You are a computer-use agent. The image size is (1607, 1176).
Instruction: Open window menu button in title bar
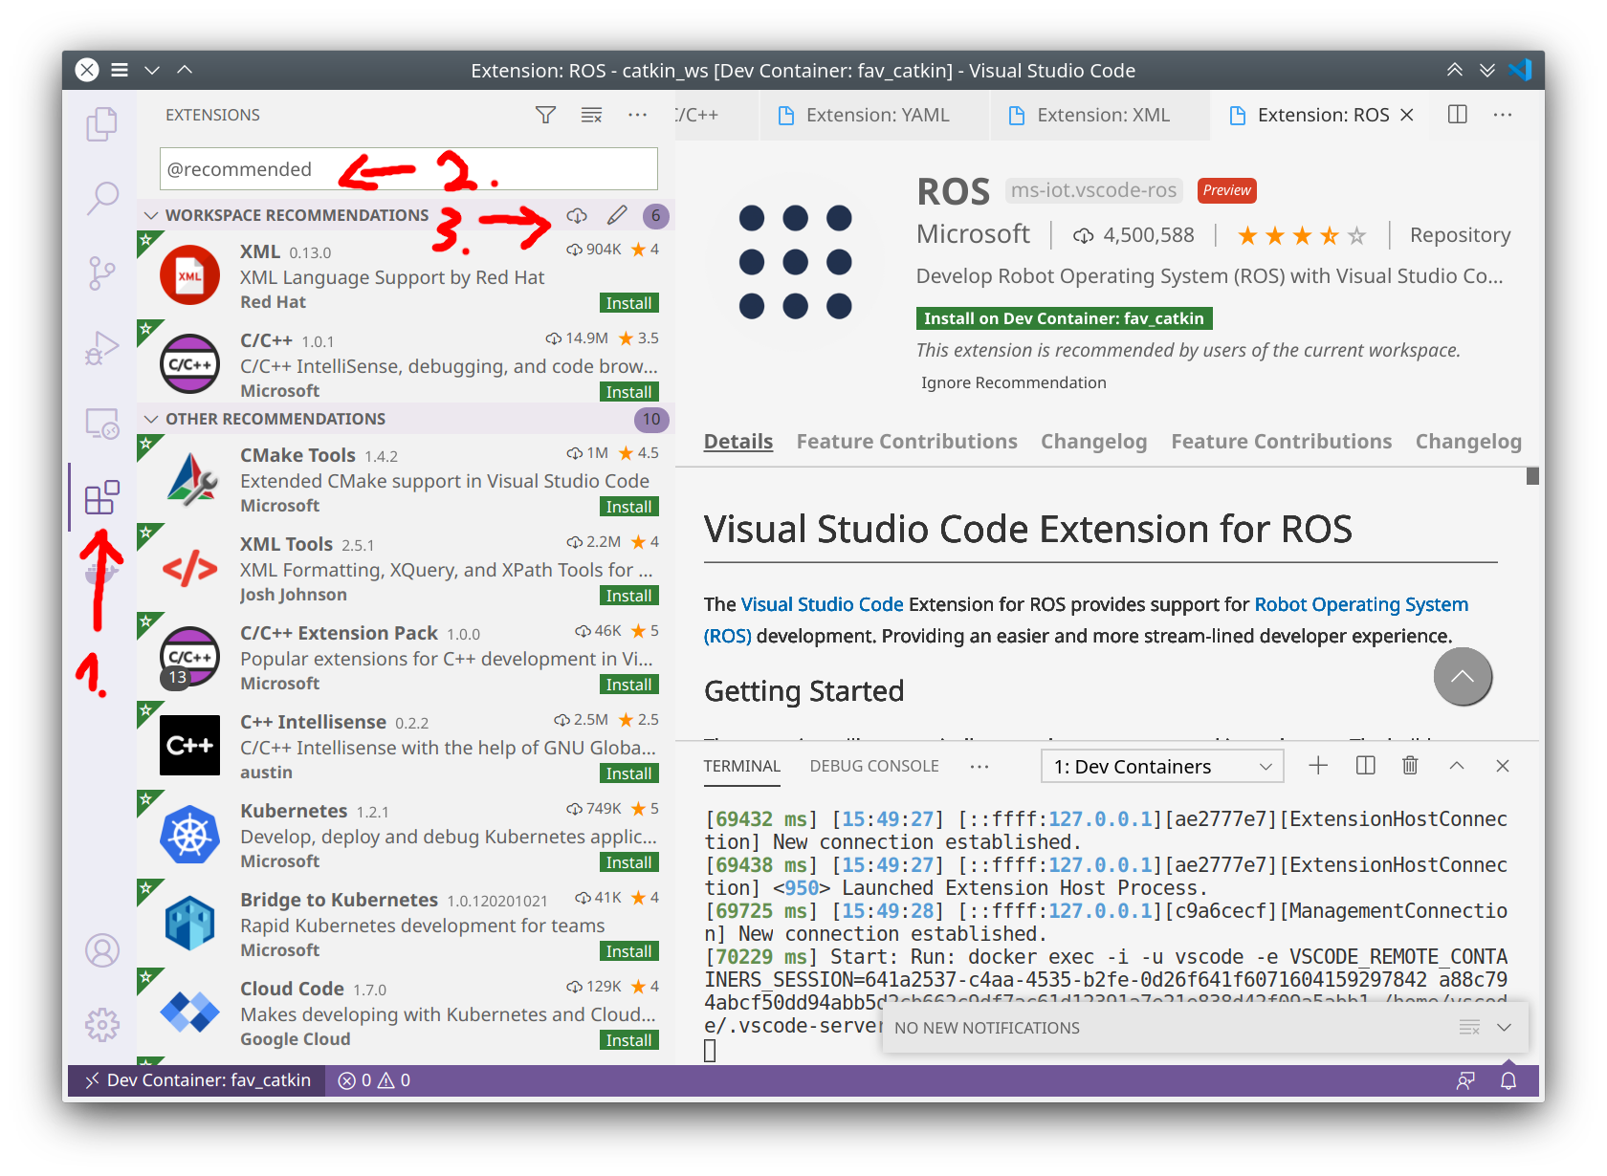click(x=120, y=70)
